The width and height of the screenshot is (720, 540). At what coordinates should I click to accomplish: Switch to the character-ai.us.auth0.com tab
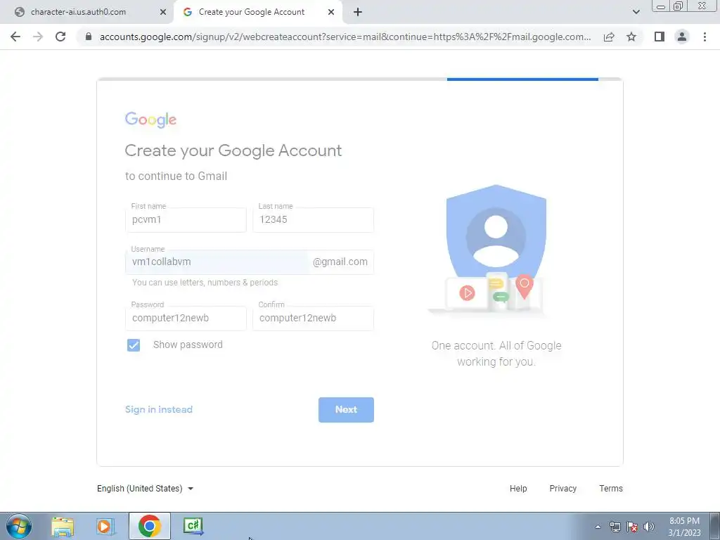(87, 12)
